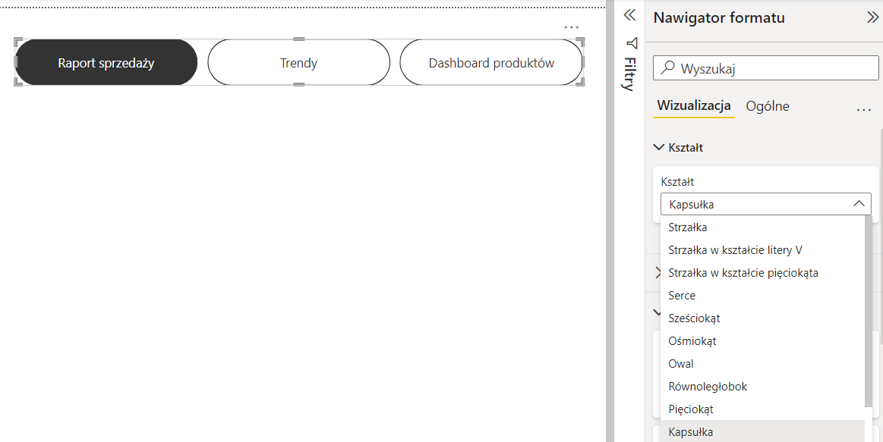Click the shape dropdown list scrollbar
This screenshot has width=883, height=442.
click(868, 310)
